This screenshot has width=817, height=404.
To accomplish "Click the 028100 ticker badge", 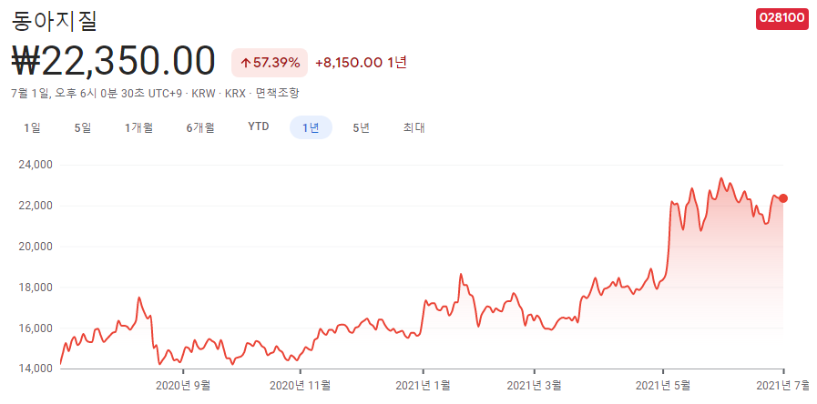I will click(782, 19).
